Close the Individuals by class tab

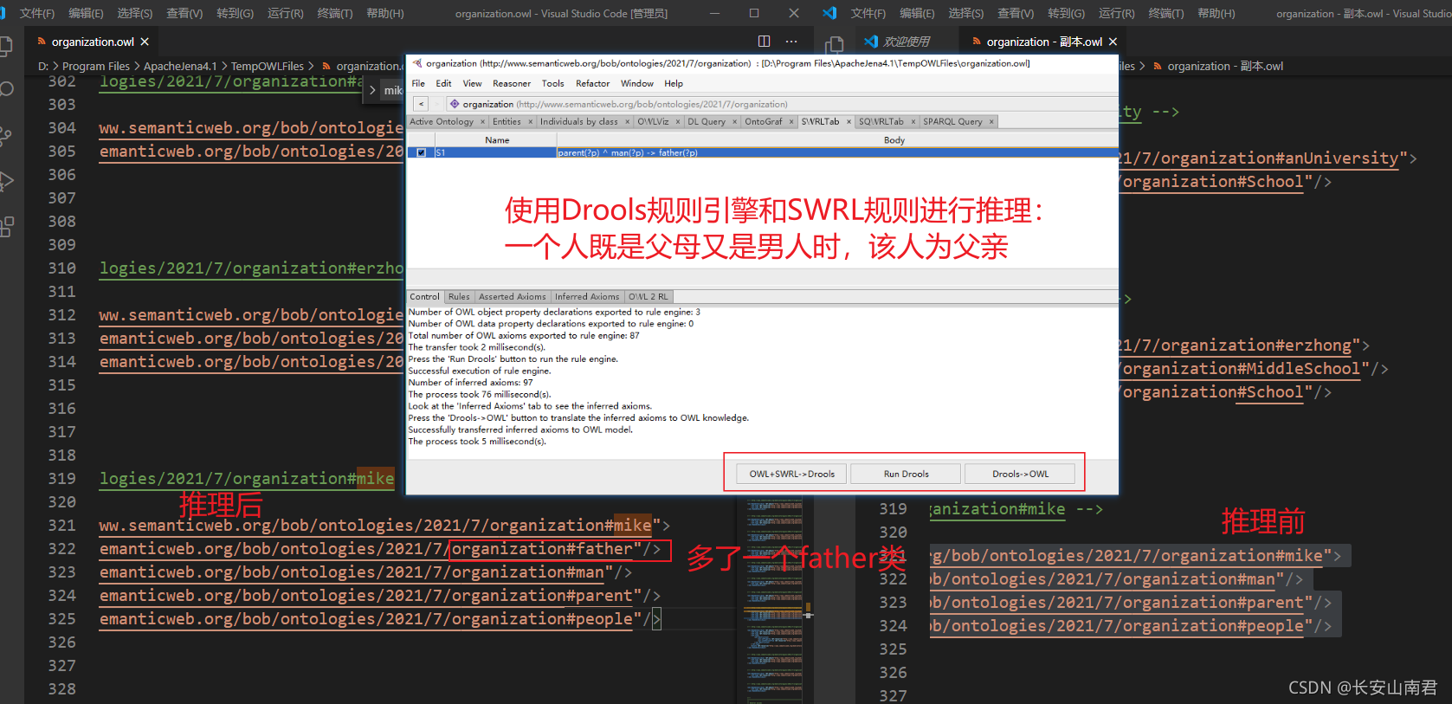[x=629, y=122]
